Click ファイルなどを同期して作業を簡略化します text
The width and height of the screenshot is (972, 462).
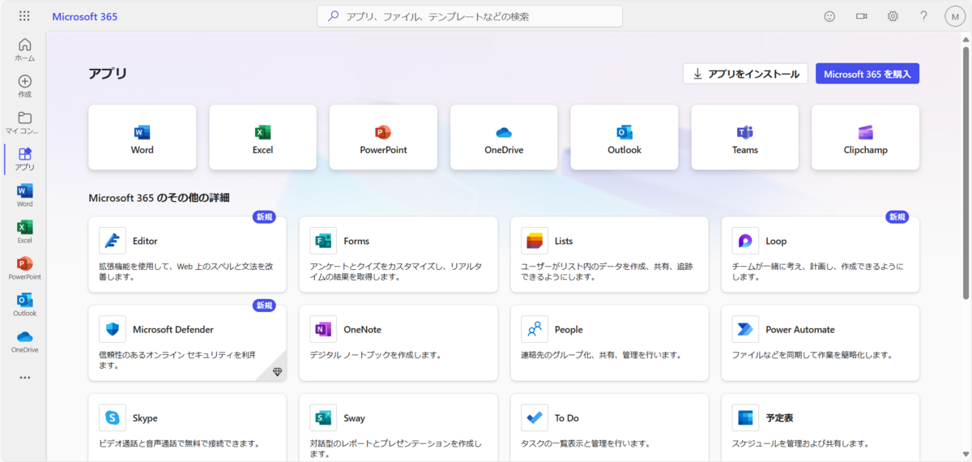[812, 355]
